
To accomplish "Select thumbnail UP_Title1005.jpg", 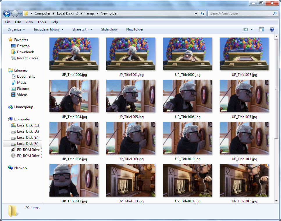I will (x=131, y=96).
